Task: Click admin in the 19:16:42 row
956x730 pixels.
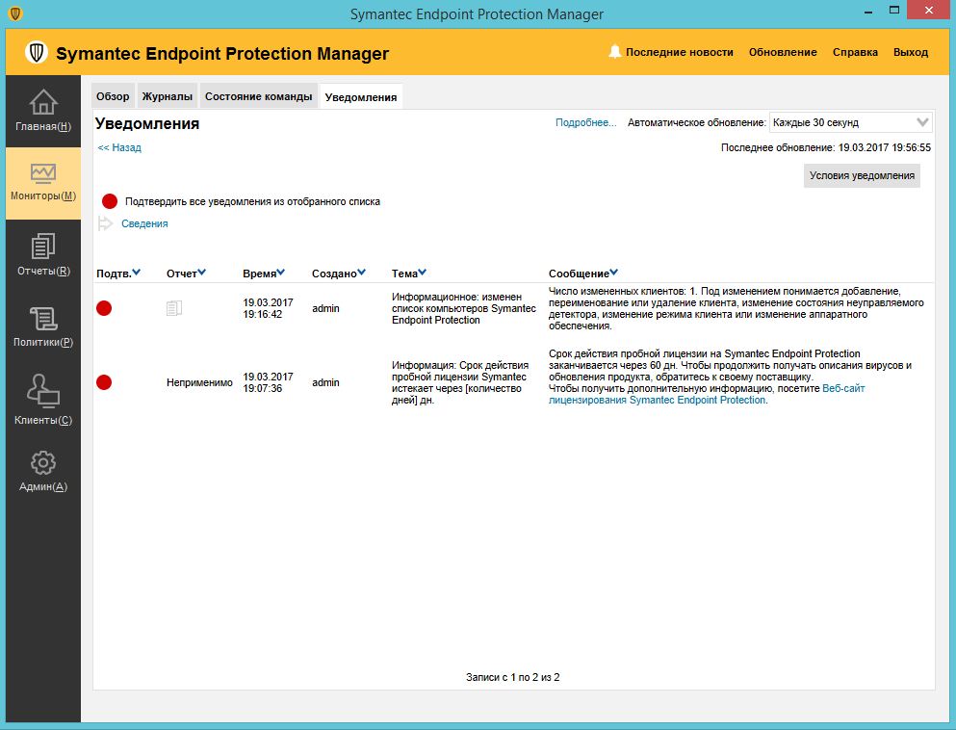Action: [x=325, y=308]
